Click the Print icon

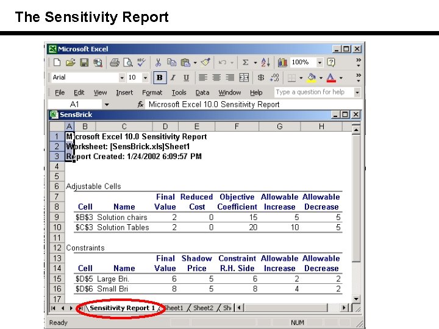[115, 62]
